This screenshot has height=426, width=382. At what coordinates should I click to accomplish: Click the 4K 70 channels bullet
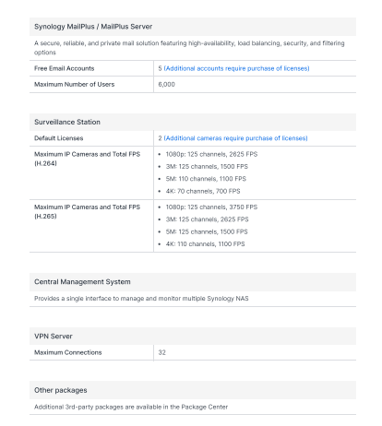click(203, 191)
